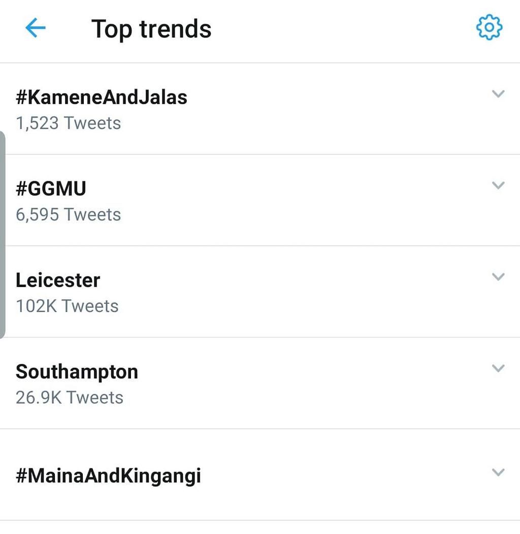Click the gray scroll handle on left edge

point(3,234)
